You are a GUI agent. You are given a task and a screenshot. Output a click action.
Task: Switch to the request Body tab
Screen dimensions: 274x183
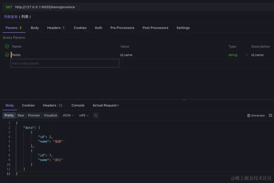coord(35,28)
